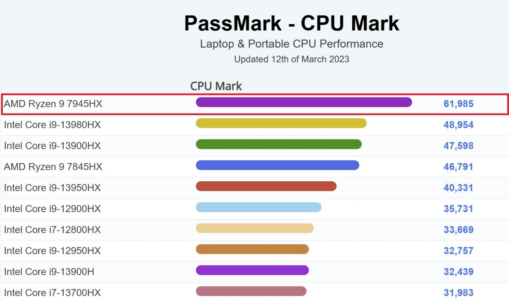Click the red i9-13950HX bar
Image resolution: width=509 pixels, height=302 pixels.
[x=266, y=186]
